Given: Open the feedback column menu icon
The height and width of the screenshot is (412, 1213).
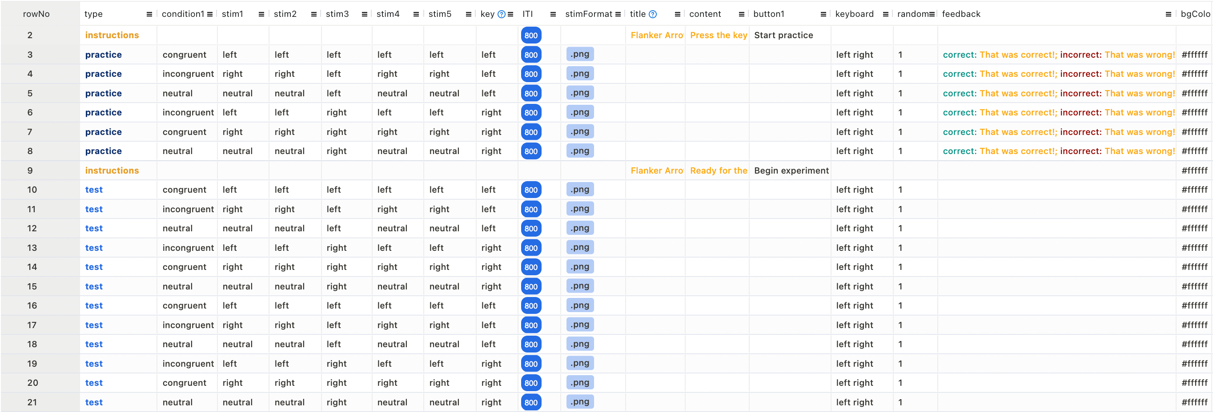Looking at the screenshot, I should pos(1168,14).
